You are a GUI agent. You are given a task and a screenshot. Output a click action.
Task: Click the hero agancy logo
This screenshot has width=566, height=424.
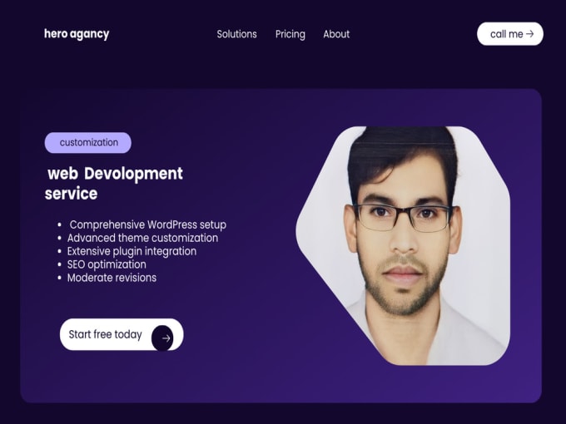[77, 34]
